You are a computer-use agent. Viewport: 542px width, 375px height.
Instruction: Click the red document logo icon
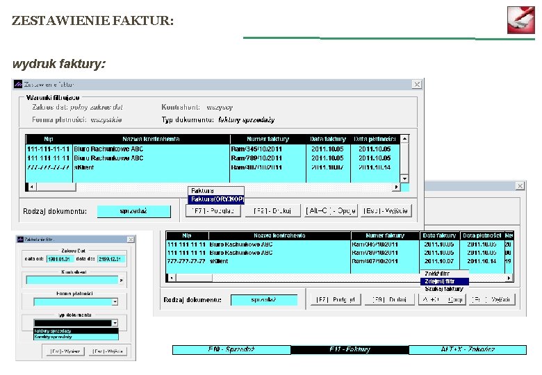[521, 20]
